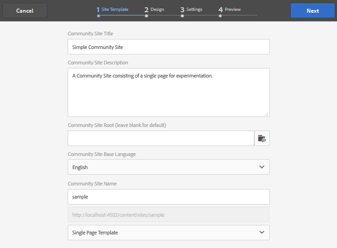Focus the Community Site Title field
The image size is (337, 248).
[168, 47]
